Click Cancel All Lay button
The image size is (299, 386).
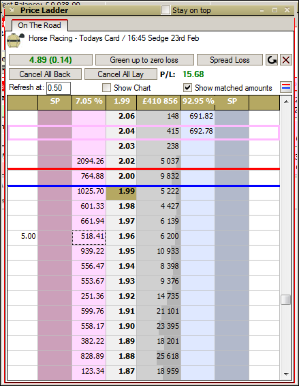click(121, 74)
